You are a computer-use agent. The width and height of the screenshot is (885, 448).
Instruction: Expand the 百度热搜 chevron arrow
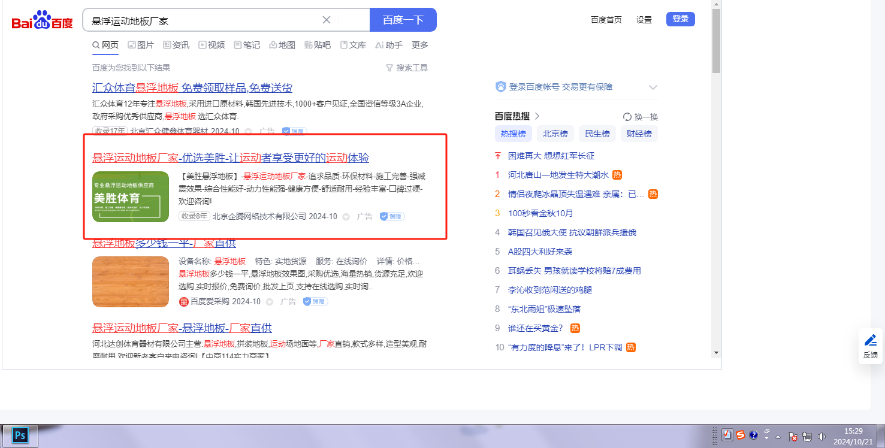click(x=537, y=116)
